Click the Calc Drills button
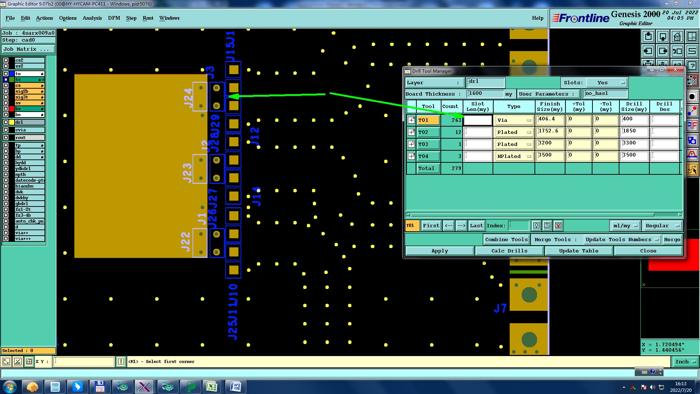700x394 pixels. [509, 251]
